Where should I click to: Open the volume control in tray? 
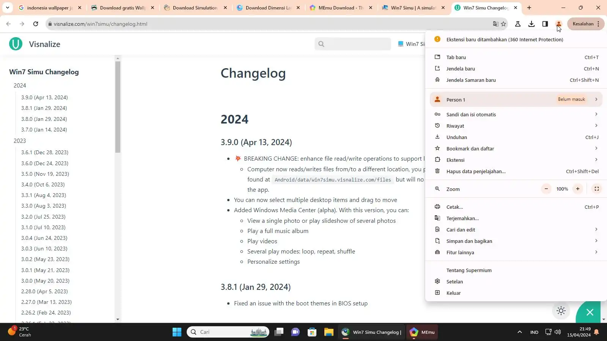[558, 332]
